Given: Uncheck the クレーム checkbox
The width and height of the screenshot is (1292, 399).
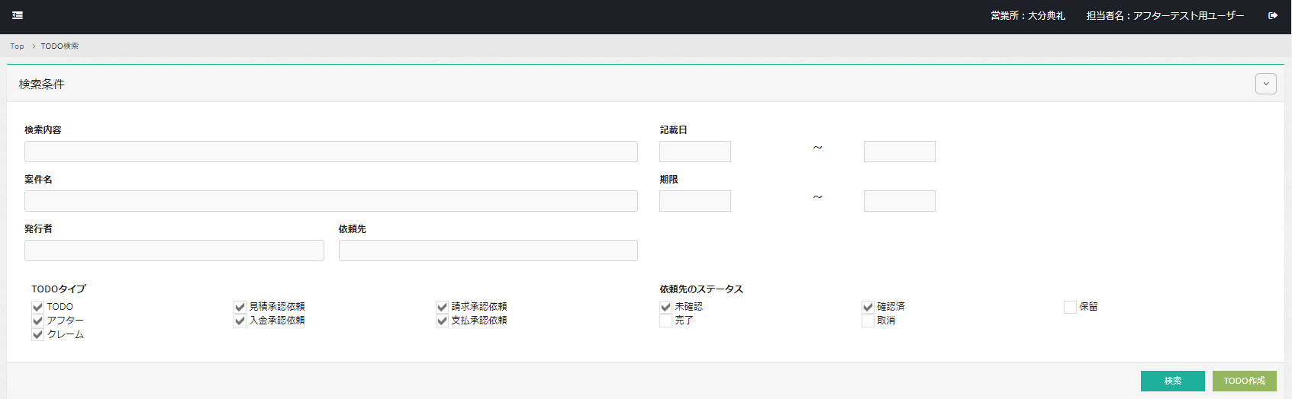Looking at the screenshot, I should pos(37,334).
